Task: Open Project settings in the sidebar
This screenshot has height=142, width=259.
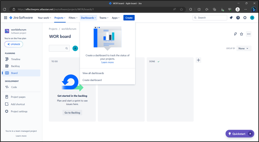Action: [x=21, y=112]
